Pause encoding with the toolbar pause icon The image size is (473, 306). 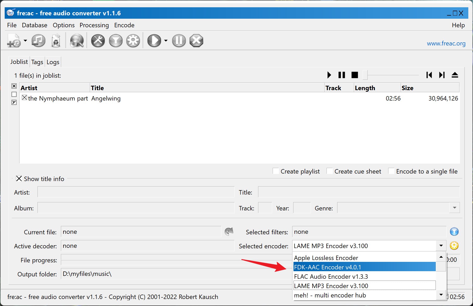[x=179, y=41]
